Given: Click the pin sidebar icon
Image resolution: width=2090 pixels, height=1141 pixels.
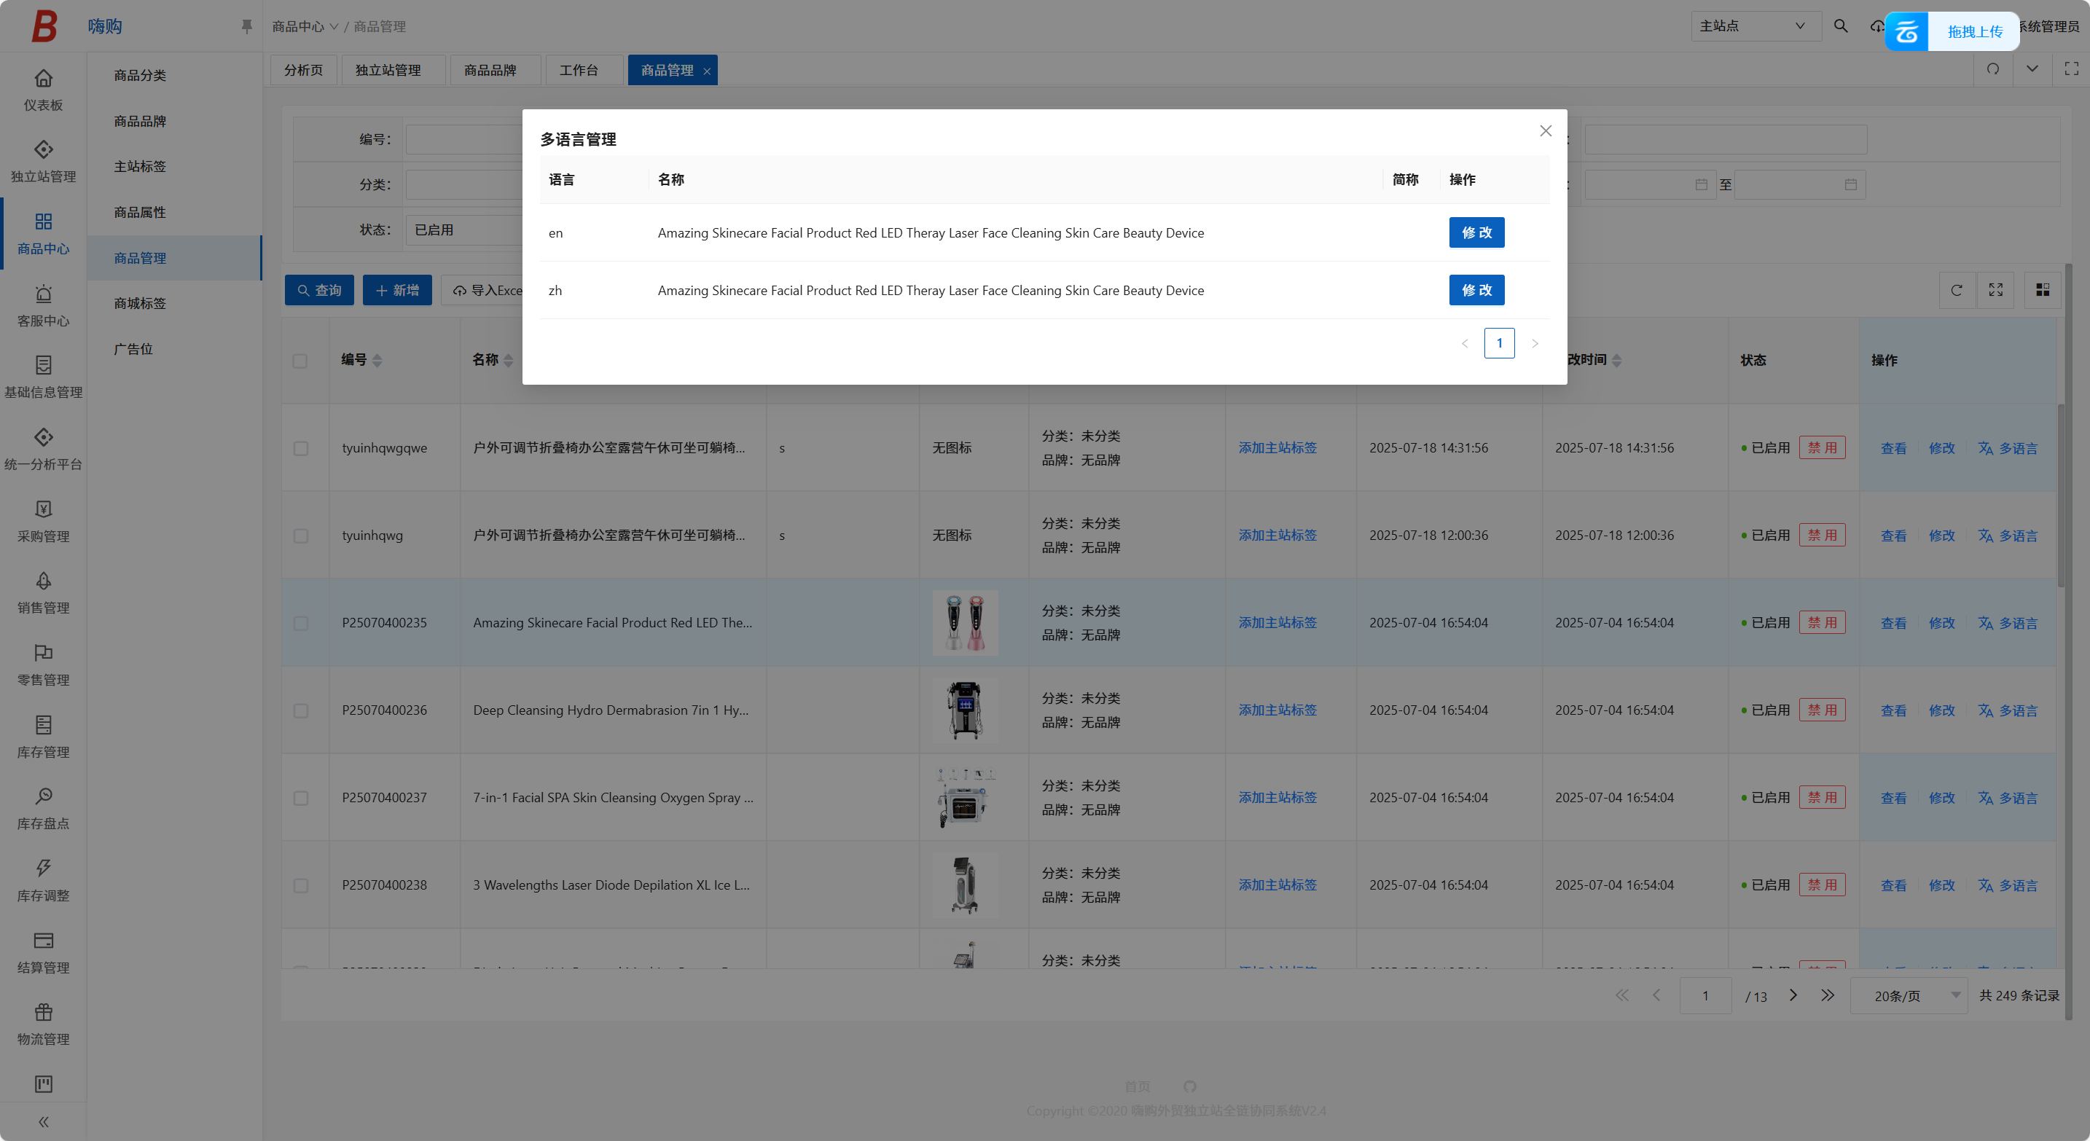Looking at the screenshot, I should (246, 26).
